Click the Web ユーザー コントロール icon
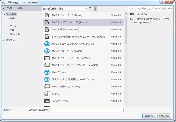The image size is (176, 122). [47, 86]
